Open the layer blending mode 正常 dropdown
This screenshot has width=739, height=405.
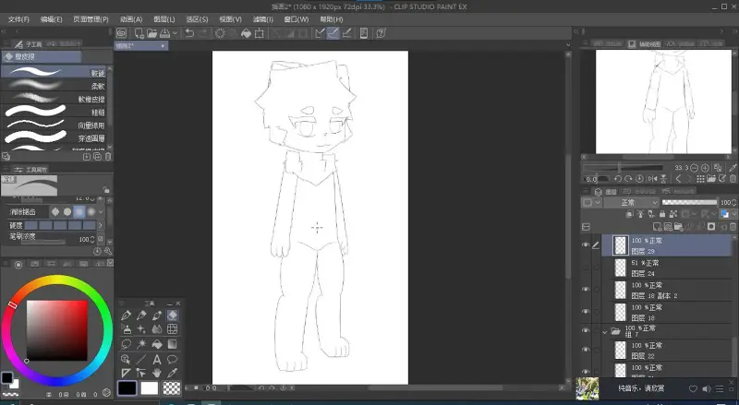[x=631, y=203]
